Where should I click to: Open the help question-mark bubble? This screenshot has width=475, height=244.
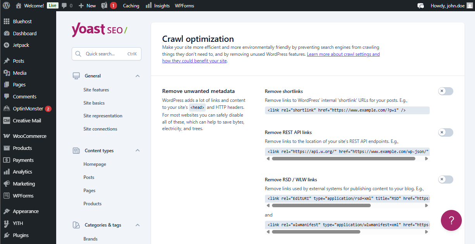click(x=451, y=220)
